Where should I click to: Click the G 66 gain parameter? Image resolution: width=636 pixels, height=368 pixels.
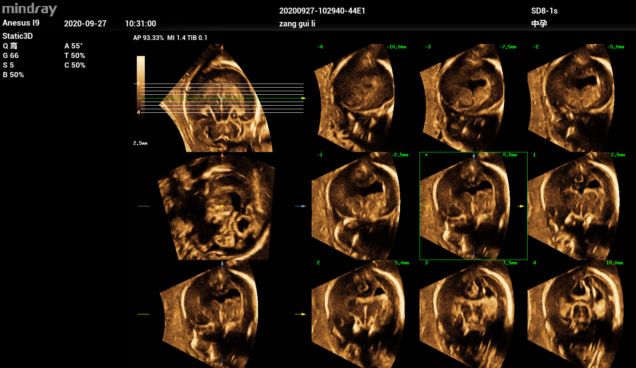11,56
